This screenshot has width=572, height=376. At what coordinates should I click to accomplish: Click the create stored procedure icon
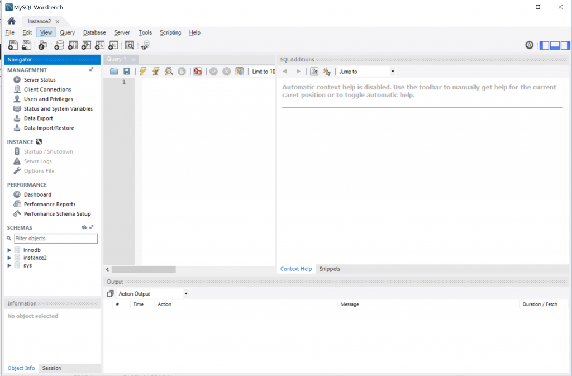pyautogui.click(x=99, y=45)
